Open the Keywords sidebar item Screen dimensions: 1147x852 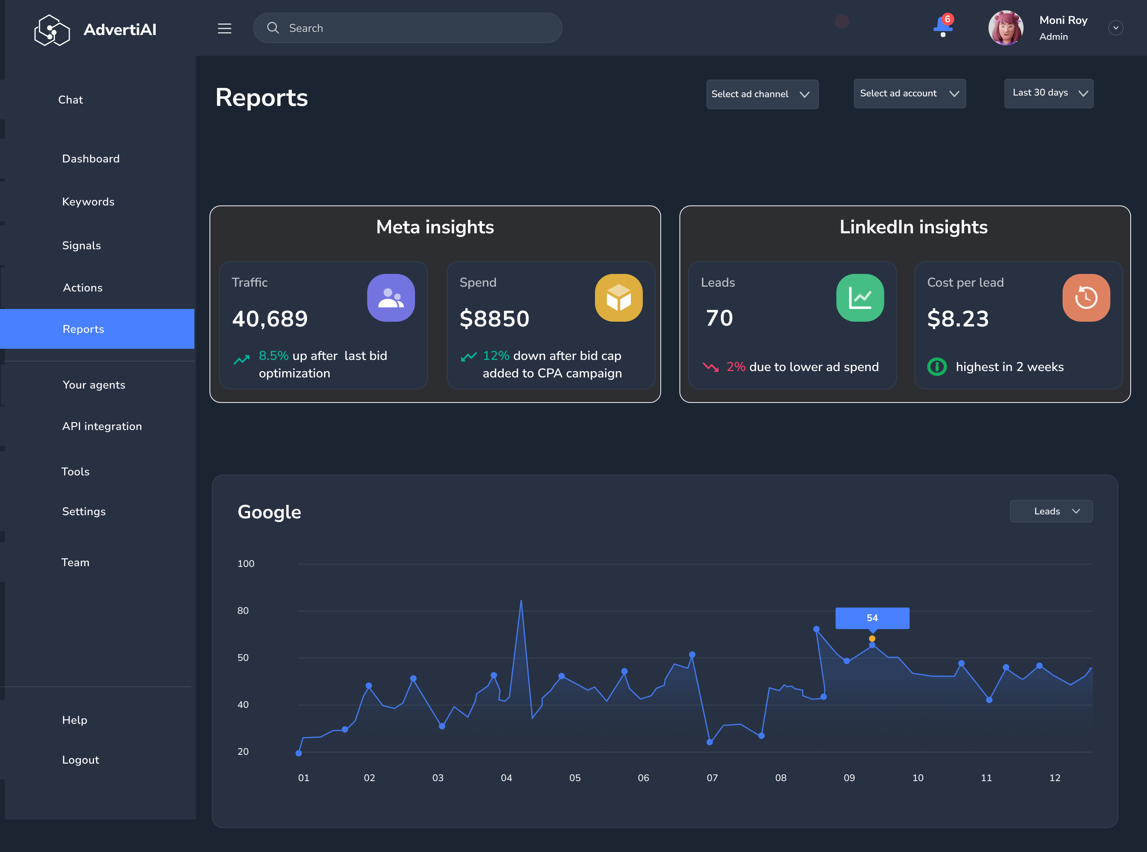pos(88,202)
